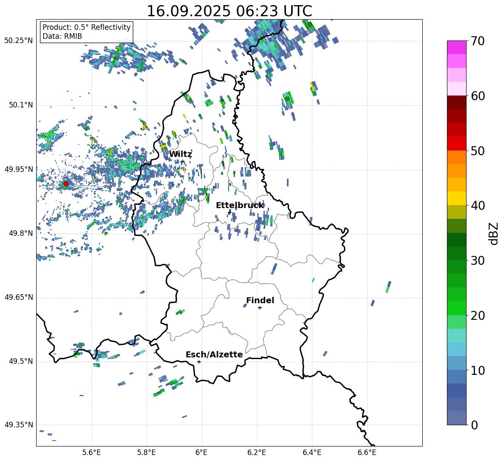
Task: Click the 6.6°E longitude tick label
Action: click(367, 452)
